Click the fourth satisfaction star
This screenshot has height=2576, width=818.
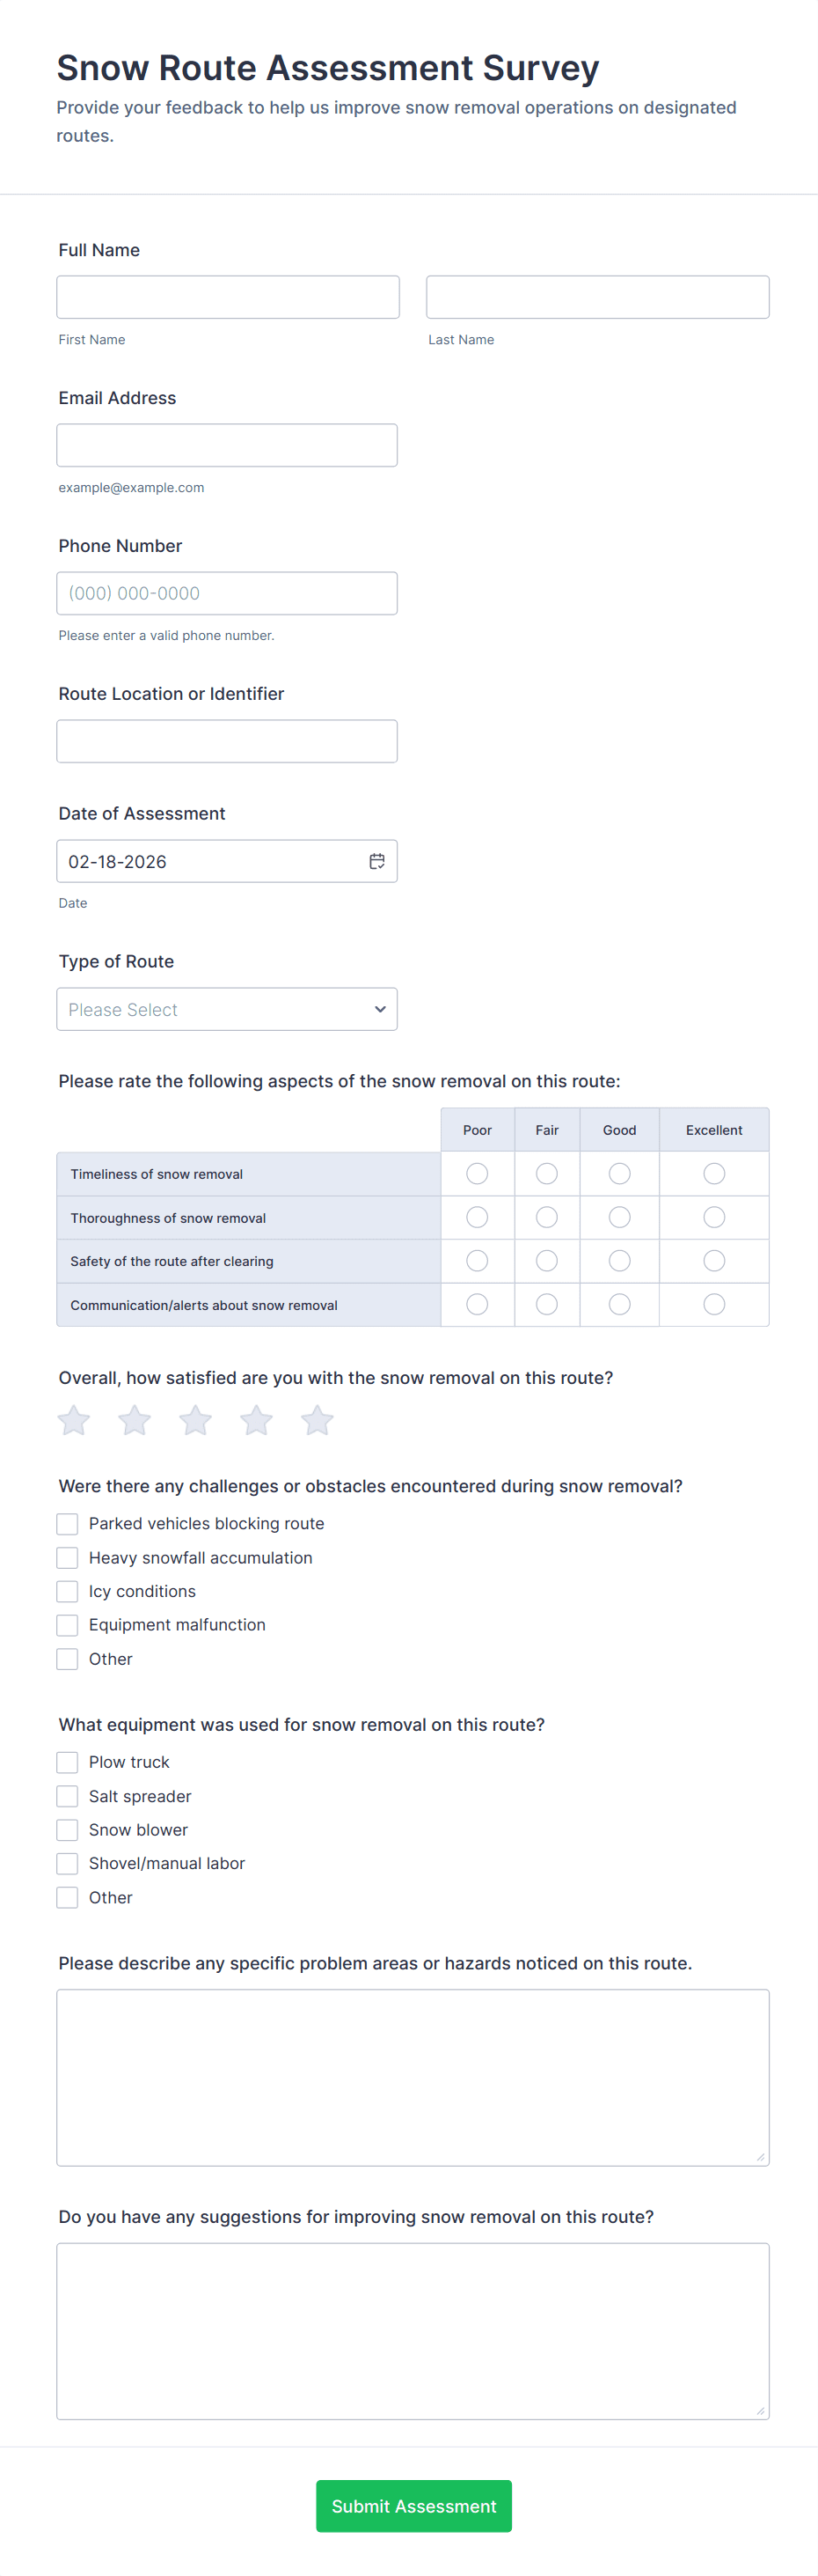[257, 1420]
